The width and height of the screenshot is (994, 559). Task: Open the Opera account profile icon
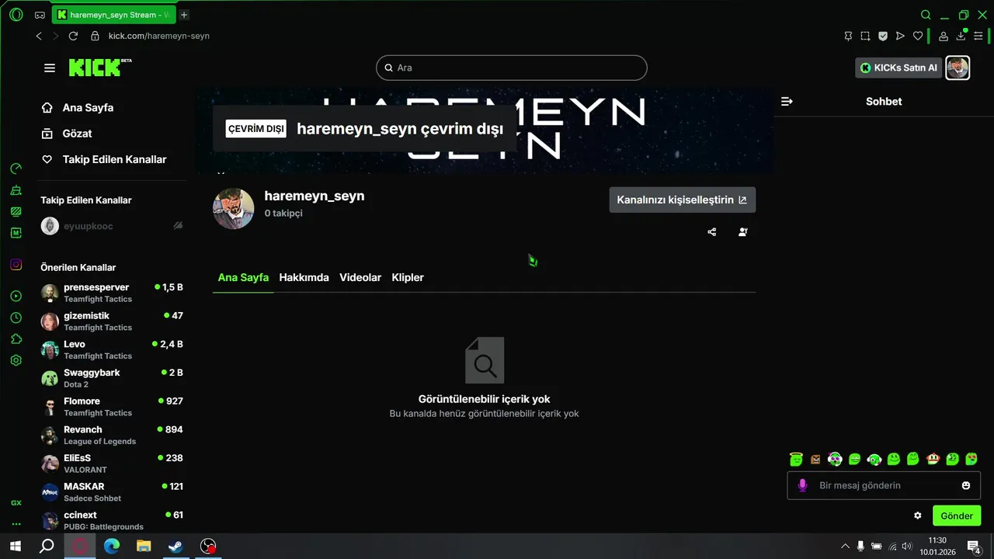pos(944,36)
